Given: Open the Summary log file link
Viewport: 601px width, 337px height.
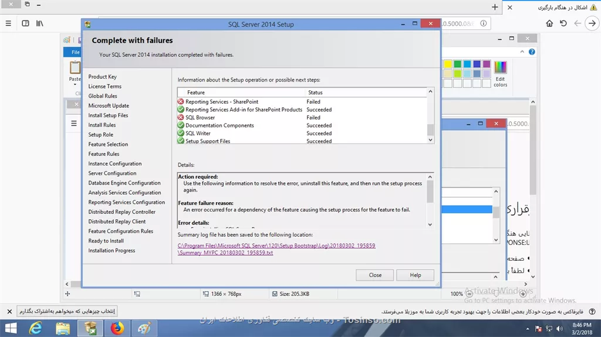Looking at the screenshot, I should [276, 249].
